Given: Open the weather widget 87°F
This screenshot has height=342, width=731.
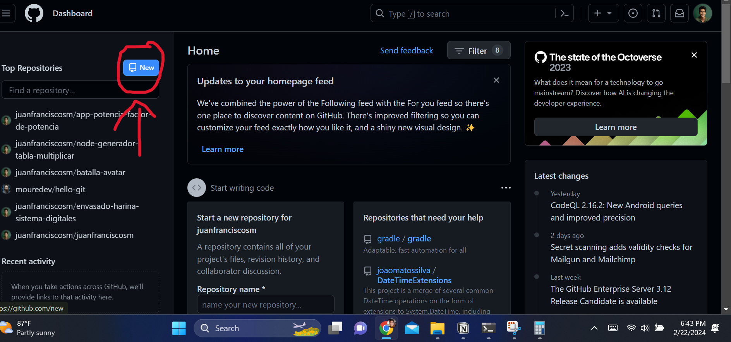Looking at the screenshot, I should click(28, 328).
